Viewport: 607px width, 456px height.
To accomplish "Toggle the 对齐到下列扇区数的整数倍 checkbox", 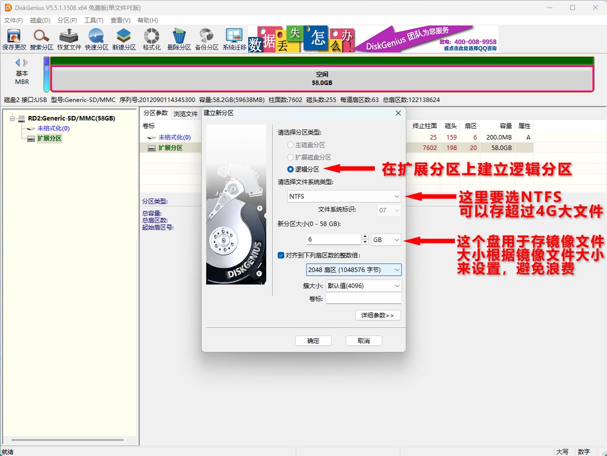I will click(x=281, y=255).
